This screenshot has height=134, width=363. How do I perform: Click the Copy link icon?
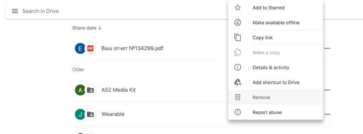[x=238, y=38]
